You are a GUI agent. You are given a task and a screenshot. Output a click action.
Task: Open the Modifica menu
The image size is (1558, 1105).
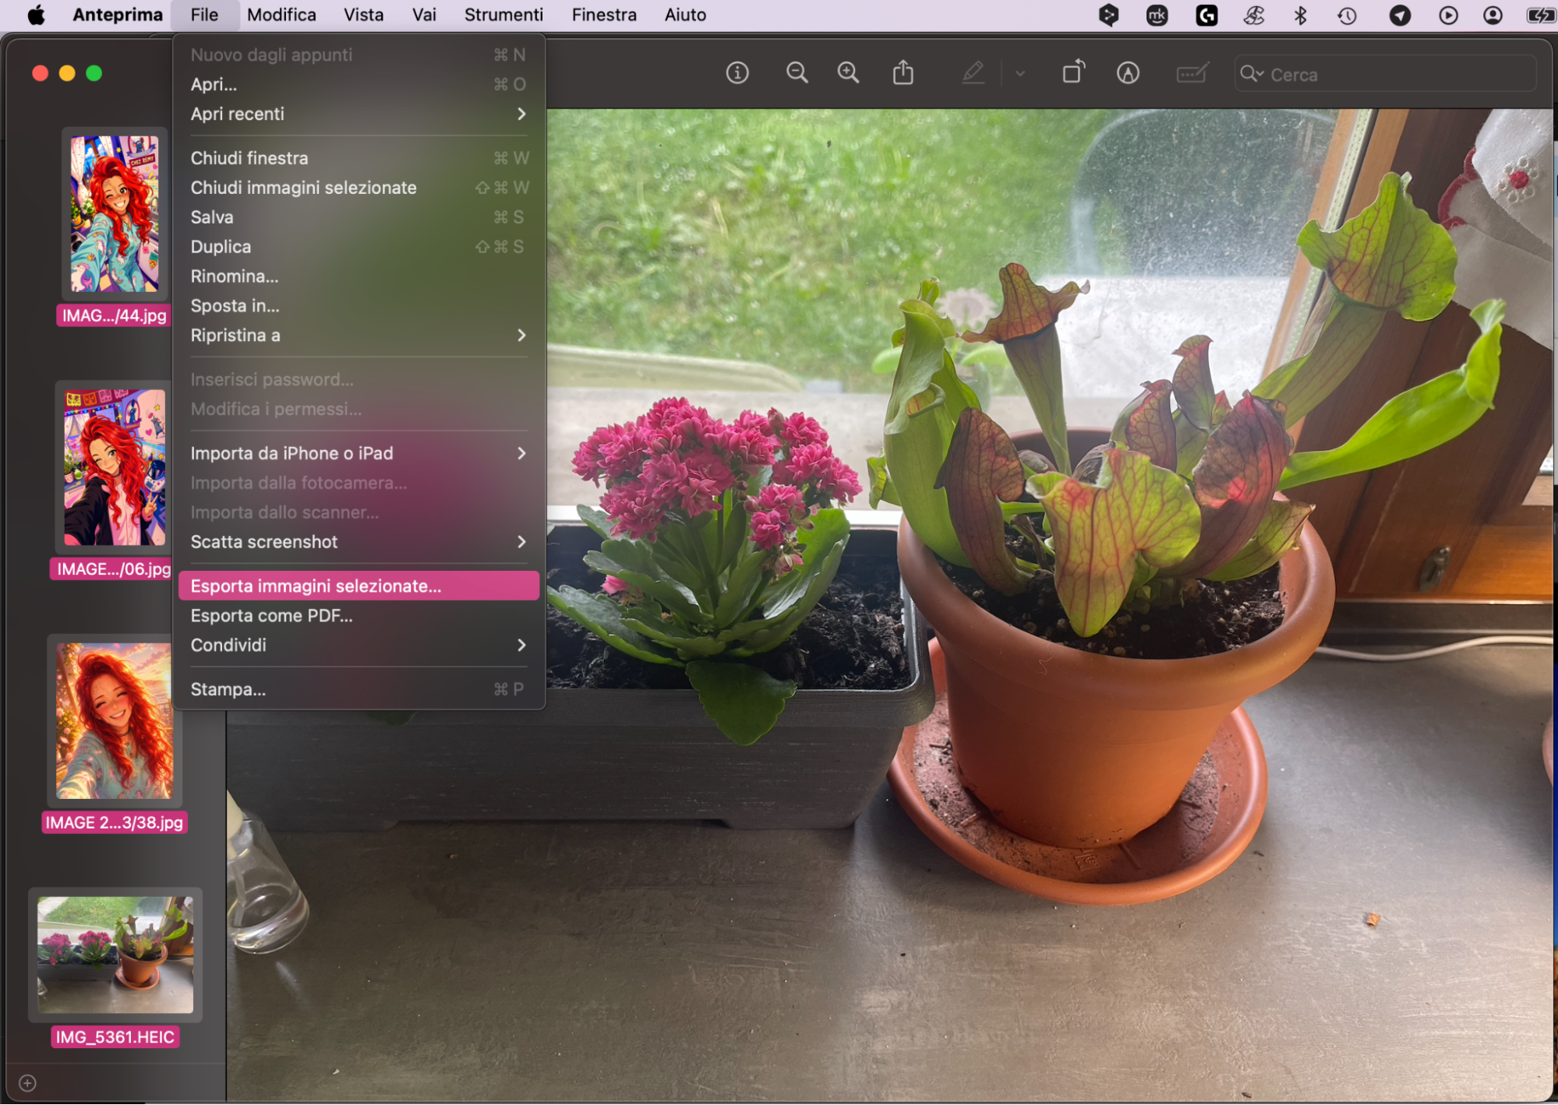click(281, 15)
